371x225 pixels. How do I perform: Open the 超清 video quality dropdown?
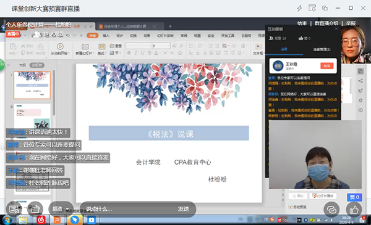[61, 209]
